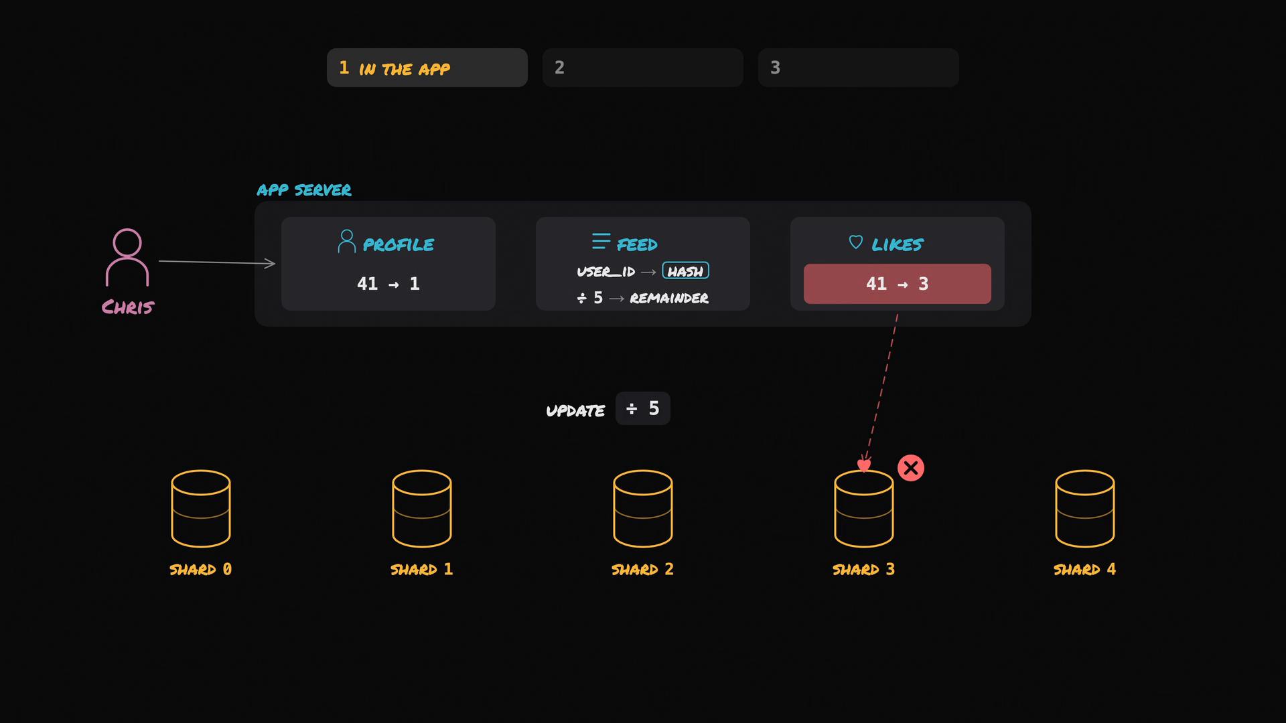
Task: Click the HASH outlined box
Action: pyautogui.click(x=685, y=270)
